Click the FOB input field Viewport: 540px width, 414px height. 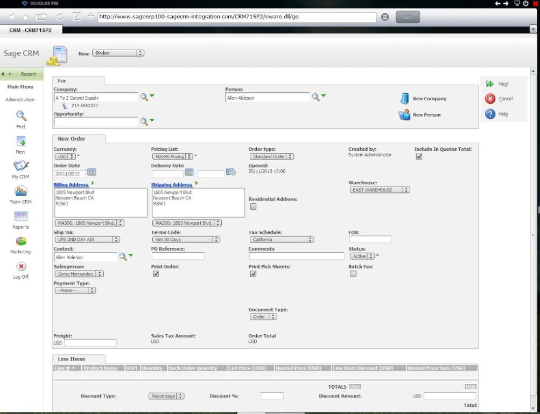(x=370, y=239)
